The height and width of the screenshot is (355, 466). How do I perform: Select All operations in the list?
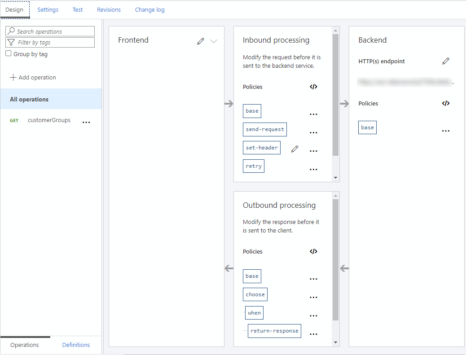click(x=51, y=99)
